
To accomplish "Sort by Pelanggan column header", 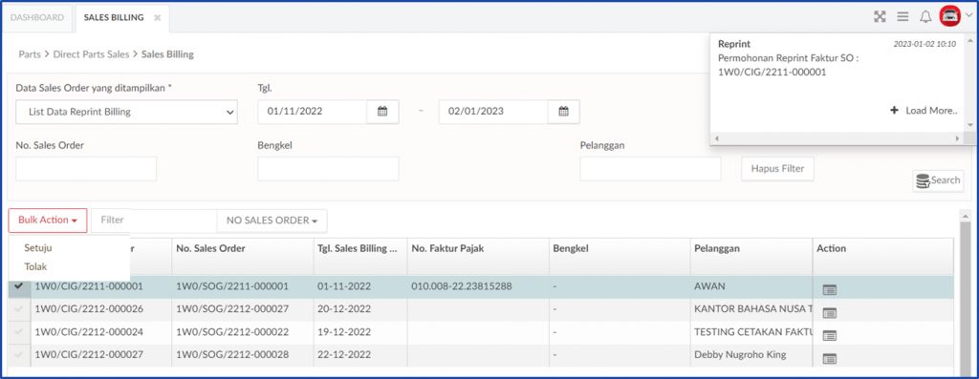I will [717, 248].
